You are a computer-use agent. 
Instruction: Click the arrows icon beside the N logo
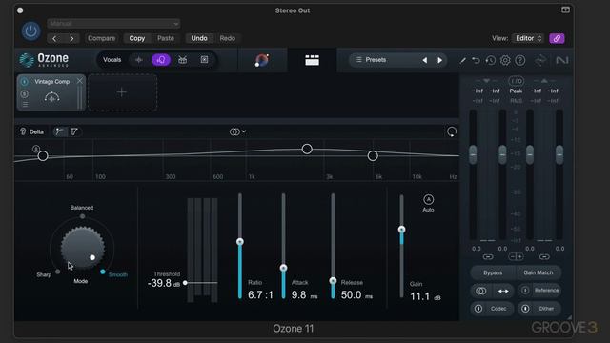pos(540,60)
